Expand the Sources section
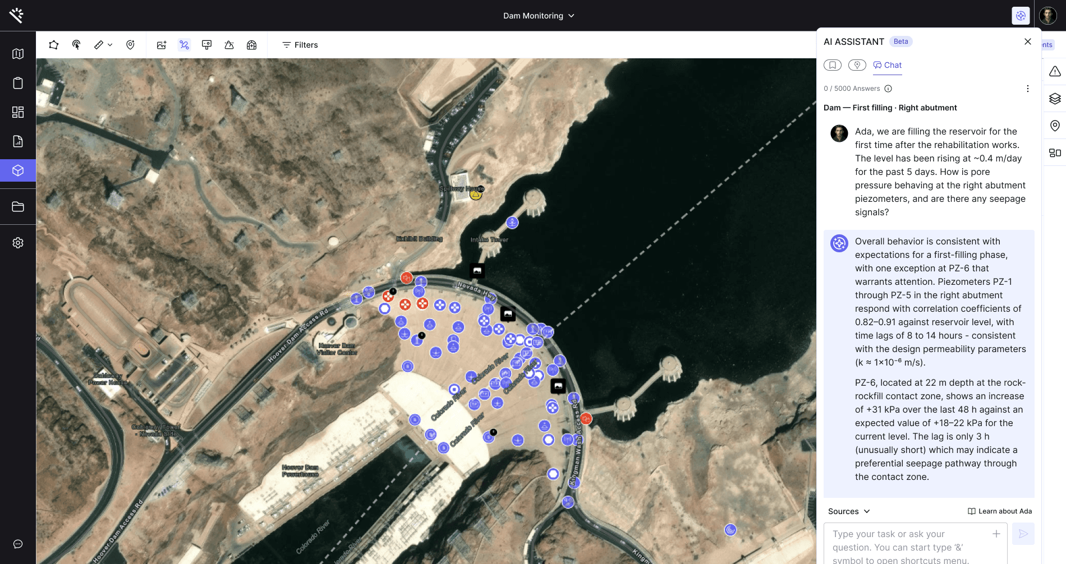This screenshot has width=1066, height=564. coord(849,511)
